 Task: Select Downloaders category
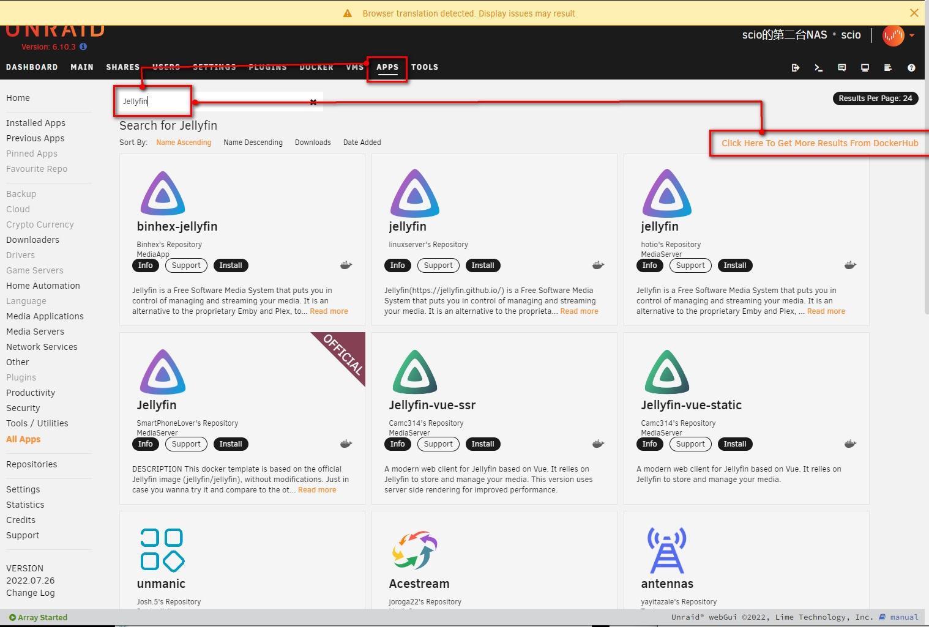[32, 240]
